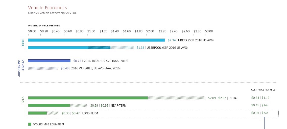This screenshot has width=287, height=129.
Task: Select the $0.49 variable cost value
Action: 65,68
